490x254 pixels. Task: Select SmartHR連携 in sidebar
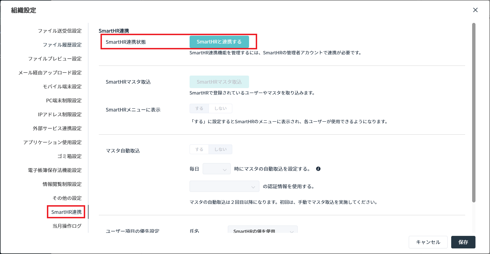click(66, 212)
